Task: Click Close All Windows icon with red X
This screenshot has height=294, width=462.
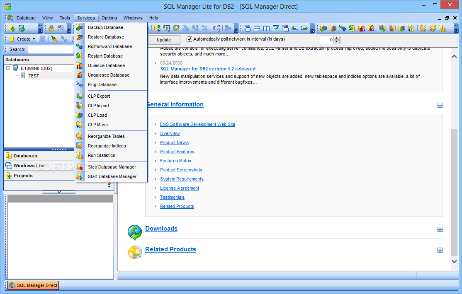Action: tap(285, 28)
